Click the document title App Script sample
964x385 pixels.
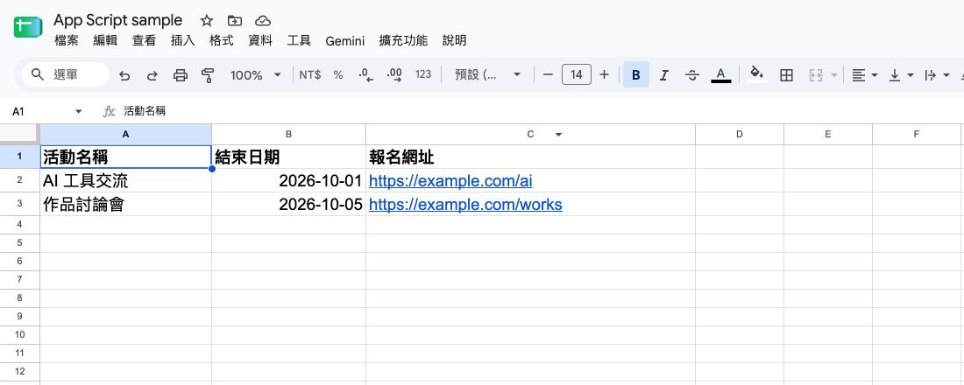point(118,20)
